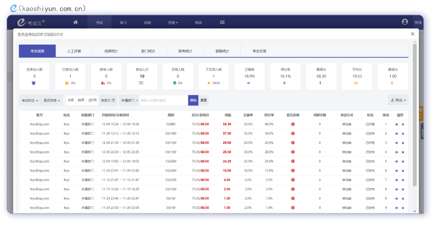Click the home icon in navigation bar

(x=76, y=22)
